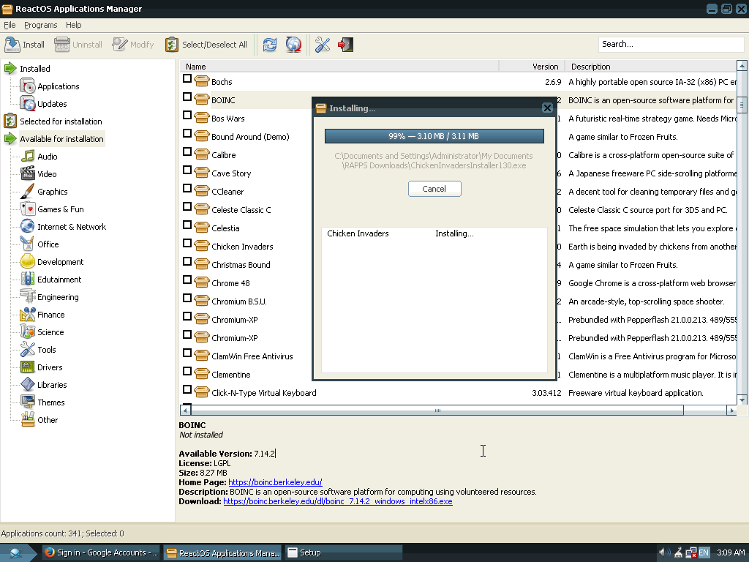Tick the Calibre checkbox
The height and width of the screenshot is (562, 749).
tap(187, 152)
